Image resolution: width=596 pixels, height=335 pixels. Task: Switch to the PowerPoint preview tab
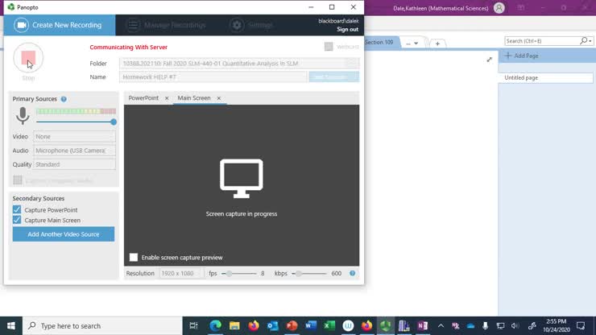click(144, 98)
